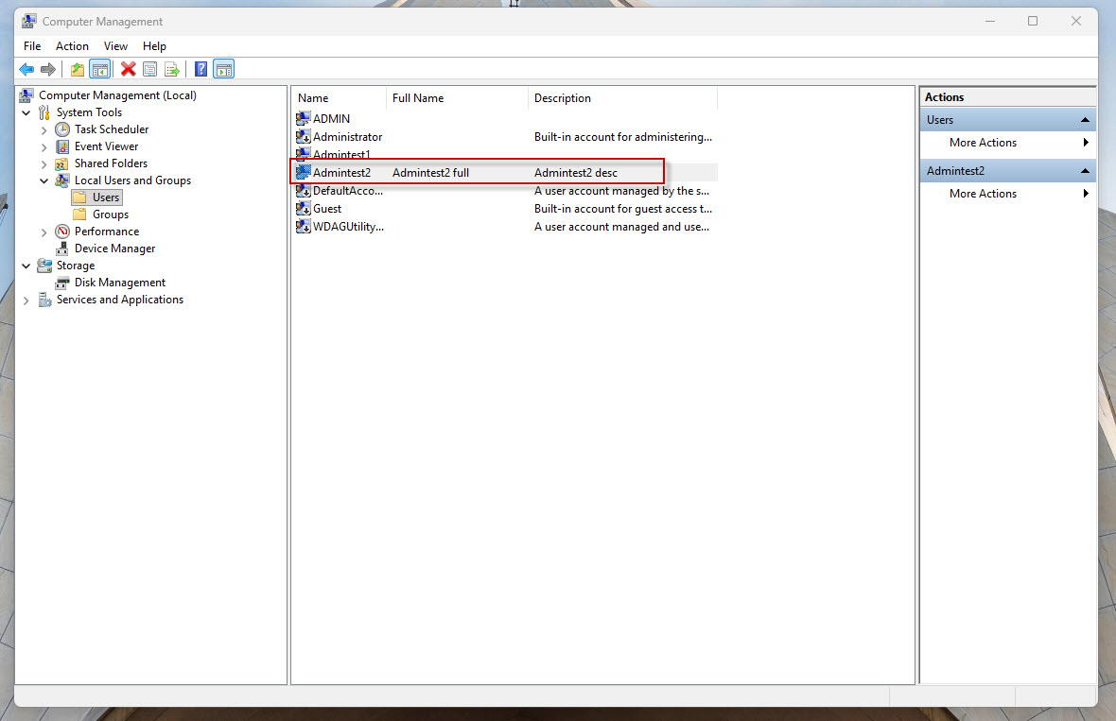1116x721 pixels.
Task: Select Groups in the tree
Action: point(111,214)
